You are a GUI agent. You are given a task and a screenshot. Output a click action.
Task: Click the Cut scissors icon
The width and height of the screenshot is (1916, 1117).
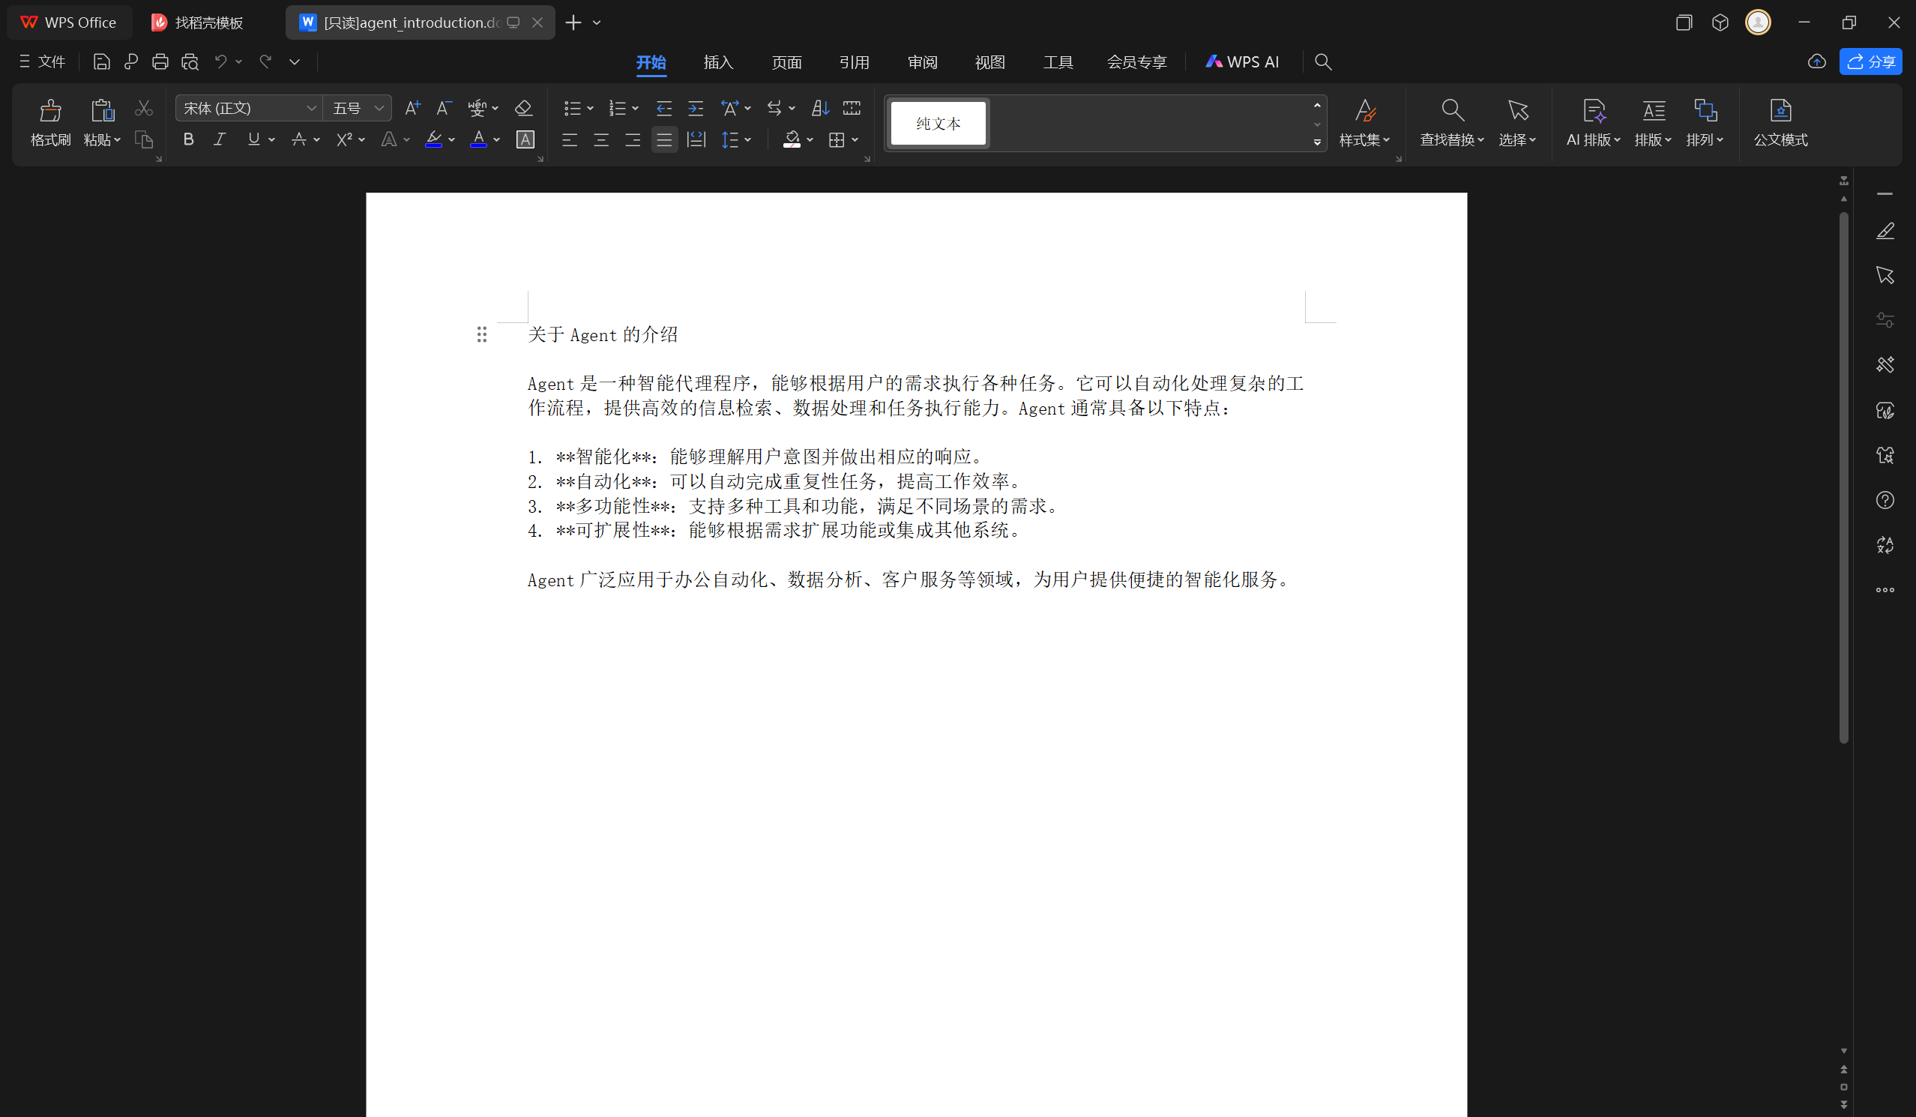(x=144, y=108)
